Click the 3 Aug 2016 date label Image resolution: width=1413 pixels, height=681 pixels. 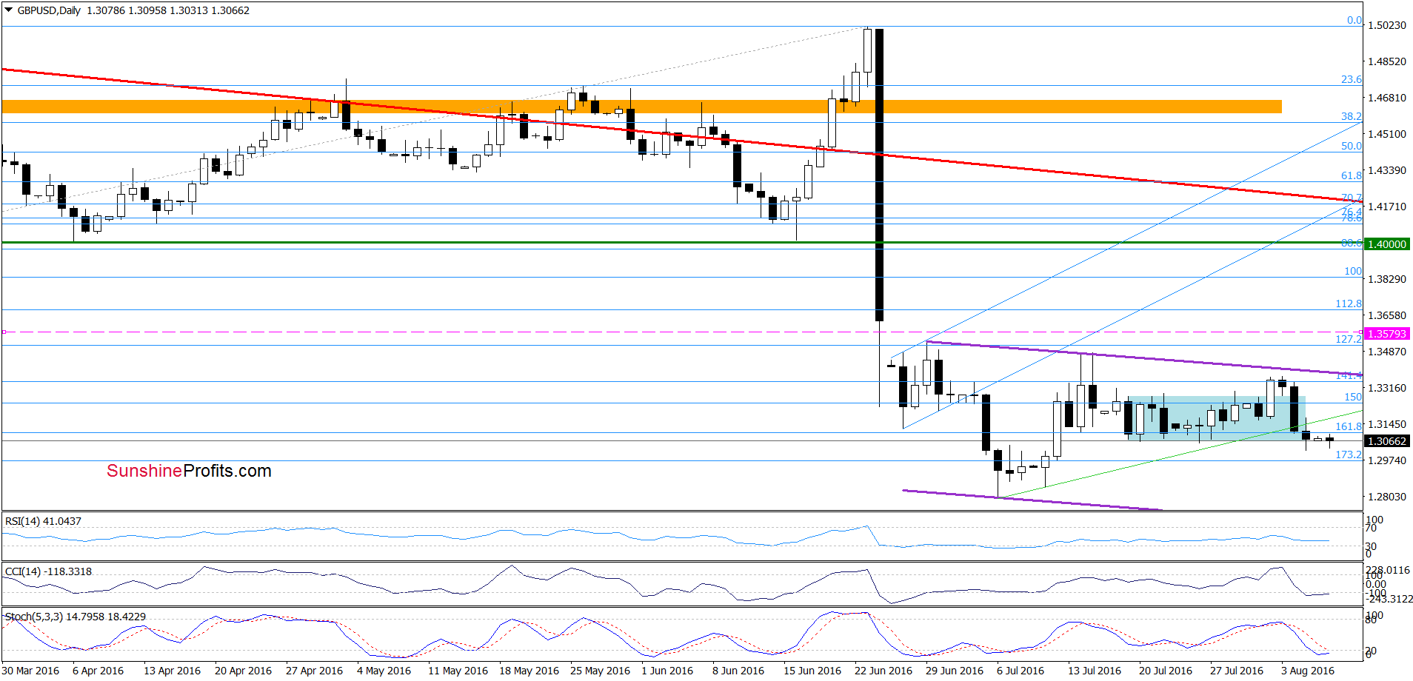point(1307,671)
